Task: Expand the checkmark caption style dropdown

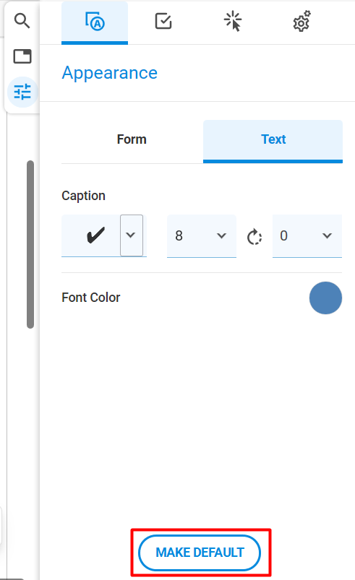Action: [132, 235]
